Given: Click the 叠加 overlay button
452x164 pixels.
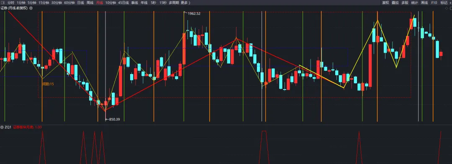Looking at the screenshot, I should pos(395,3).
